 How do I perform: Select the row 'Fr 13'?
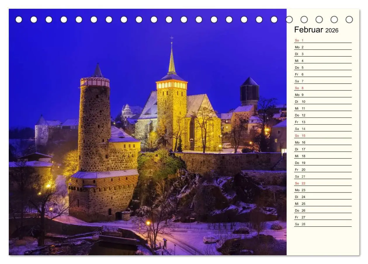click(x=323, y=122)
